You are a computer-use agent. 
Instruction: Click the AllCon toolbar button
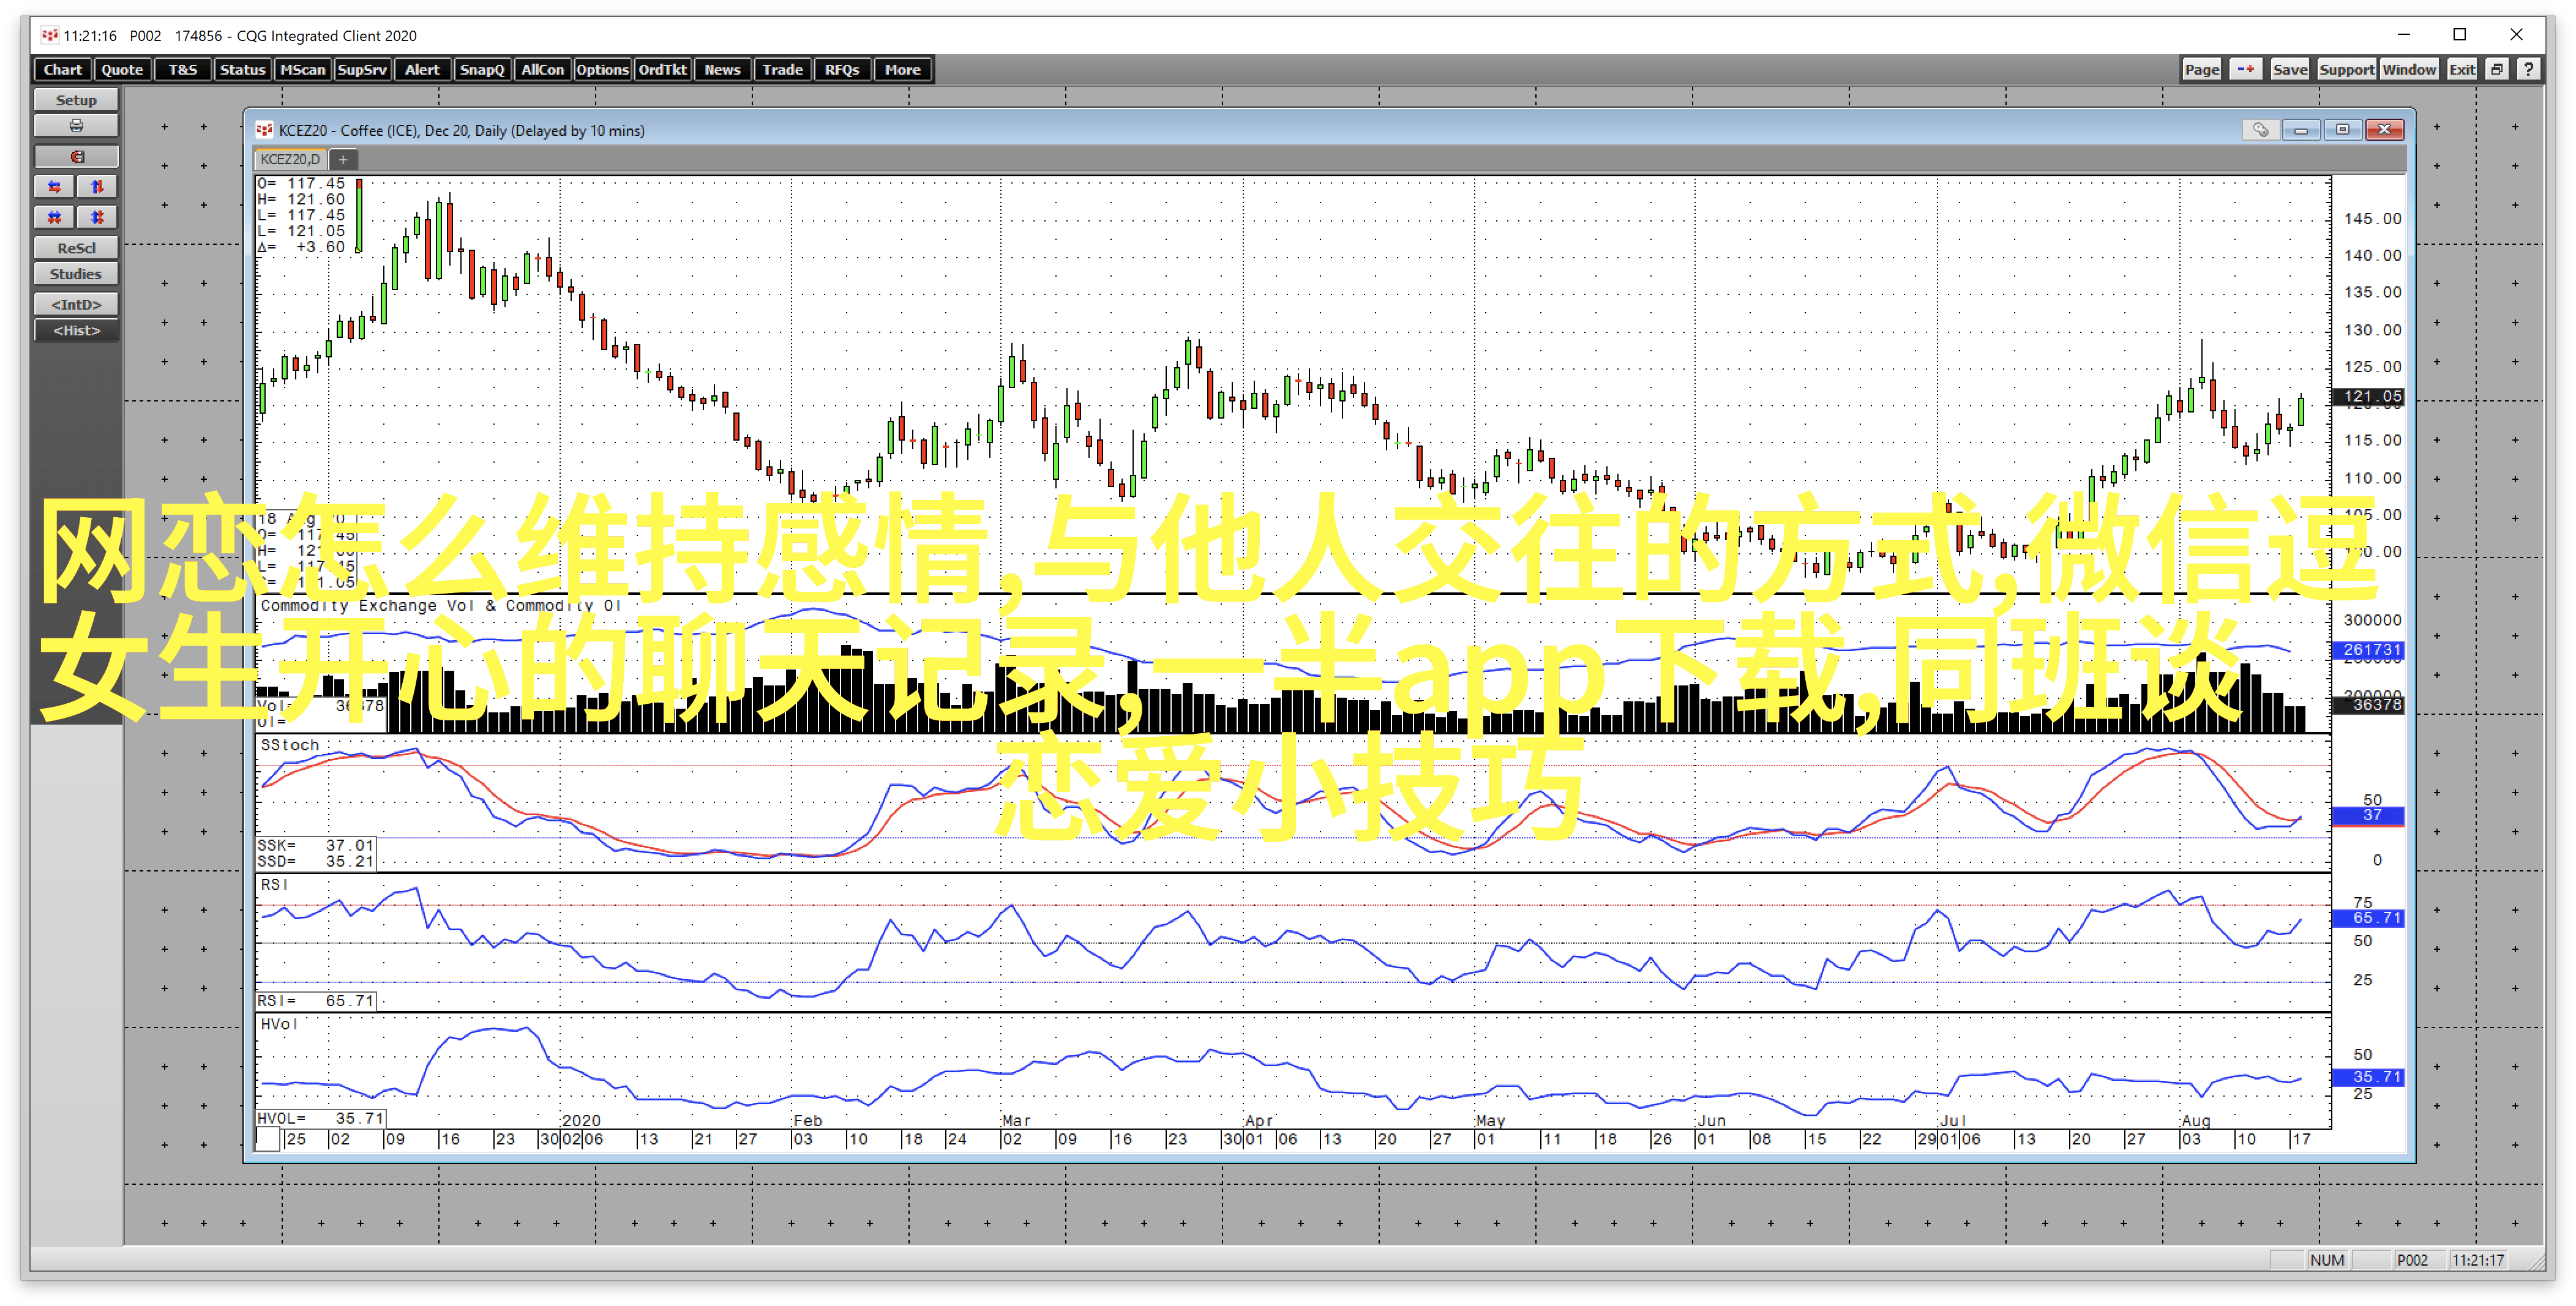(542, 70)
